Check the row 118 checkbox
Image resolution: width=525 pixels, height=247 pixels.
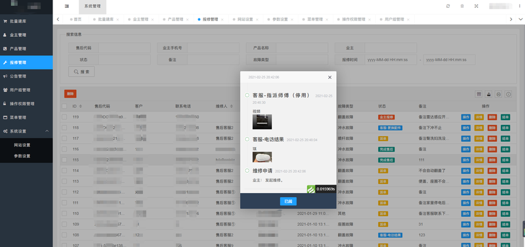tap(64, 127)
